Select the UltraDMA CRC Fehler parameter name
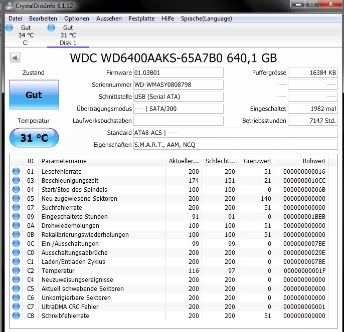344x332 pixels. tap(70, 306)
